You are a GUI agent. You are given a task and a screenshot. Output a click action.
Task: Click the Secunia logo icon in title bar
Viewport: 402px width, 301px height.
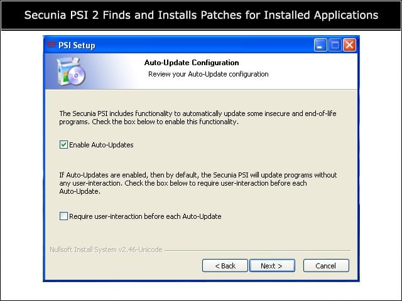(52, 45)
